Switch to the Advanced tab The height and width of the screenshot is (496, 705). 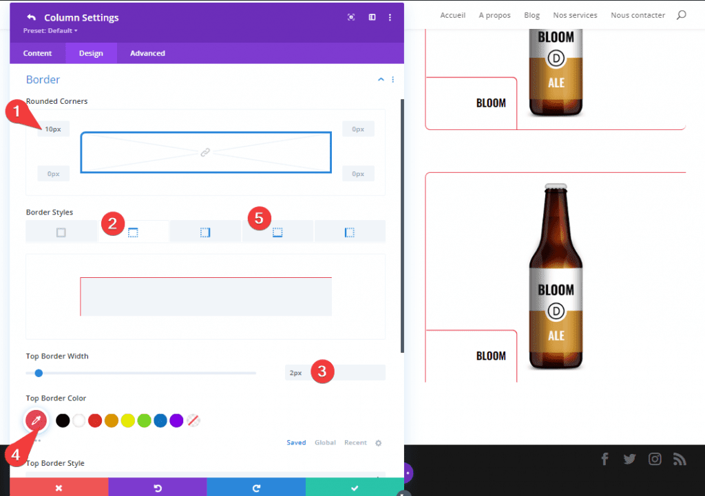tap(147, 53)
